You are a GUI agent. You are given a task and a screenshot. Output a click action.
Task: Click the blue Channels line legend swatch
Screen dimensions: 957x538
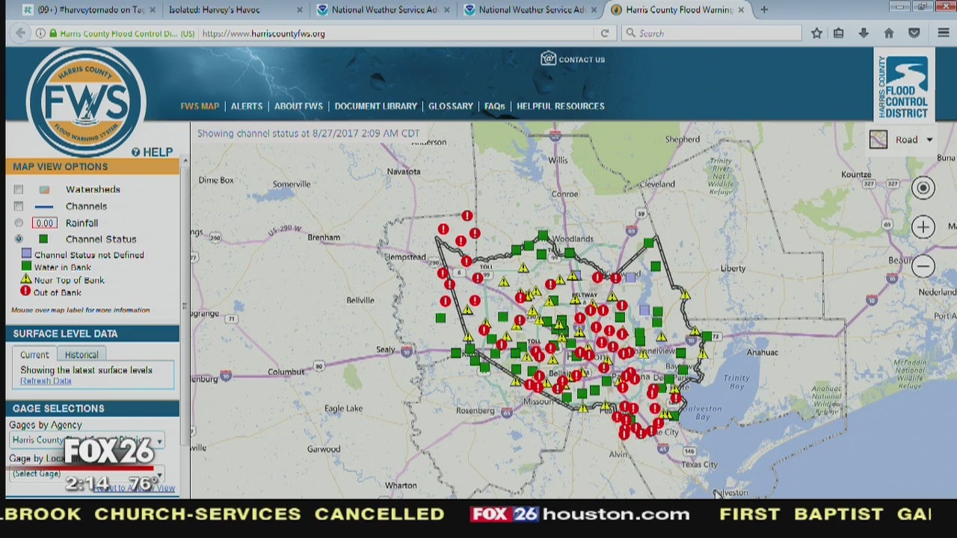[44, 206]
